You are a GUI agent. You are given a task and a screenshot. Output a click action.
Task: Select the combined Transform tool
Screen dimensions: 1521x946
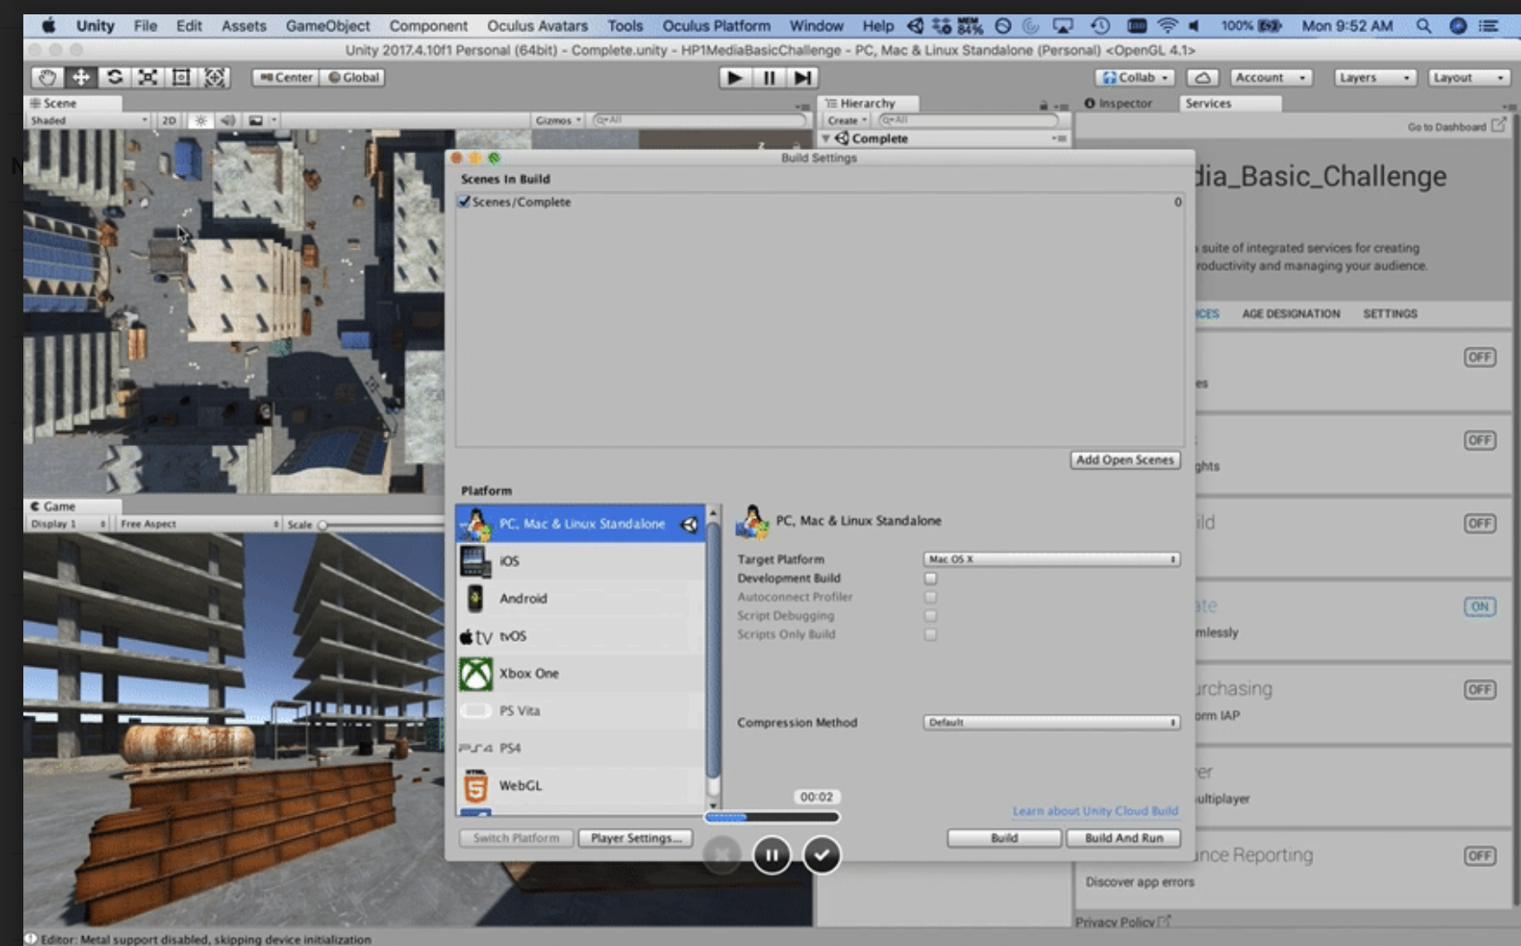pos(215,77)
